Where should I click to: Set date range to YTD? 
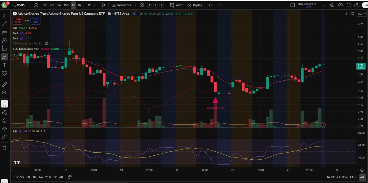coord(48,177)
